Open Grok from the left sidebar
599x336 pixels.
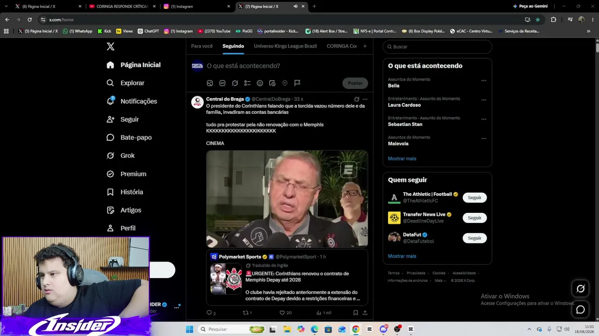121,155
